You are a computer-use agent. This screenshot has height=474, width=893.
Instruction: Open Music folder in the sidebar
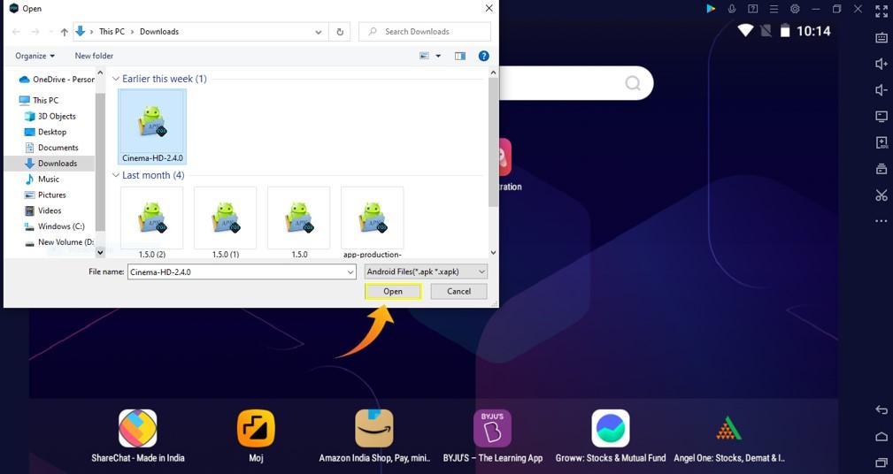click(42, 180)
